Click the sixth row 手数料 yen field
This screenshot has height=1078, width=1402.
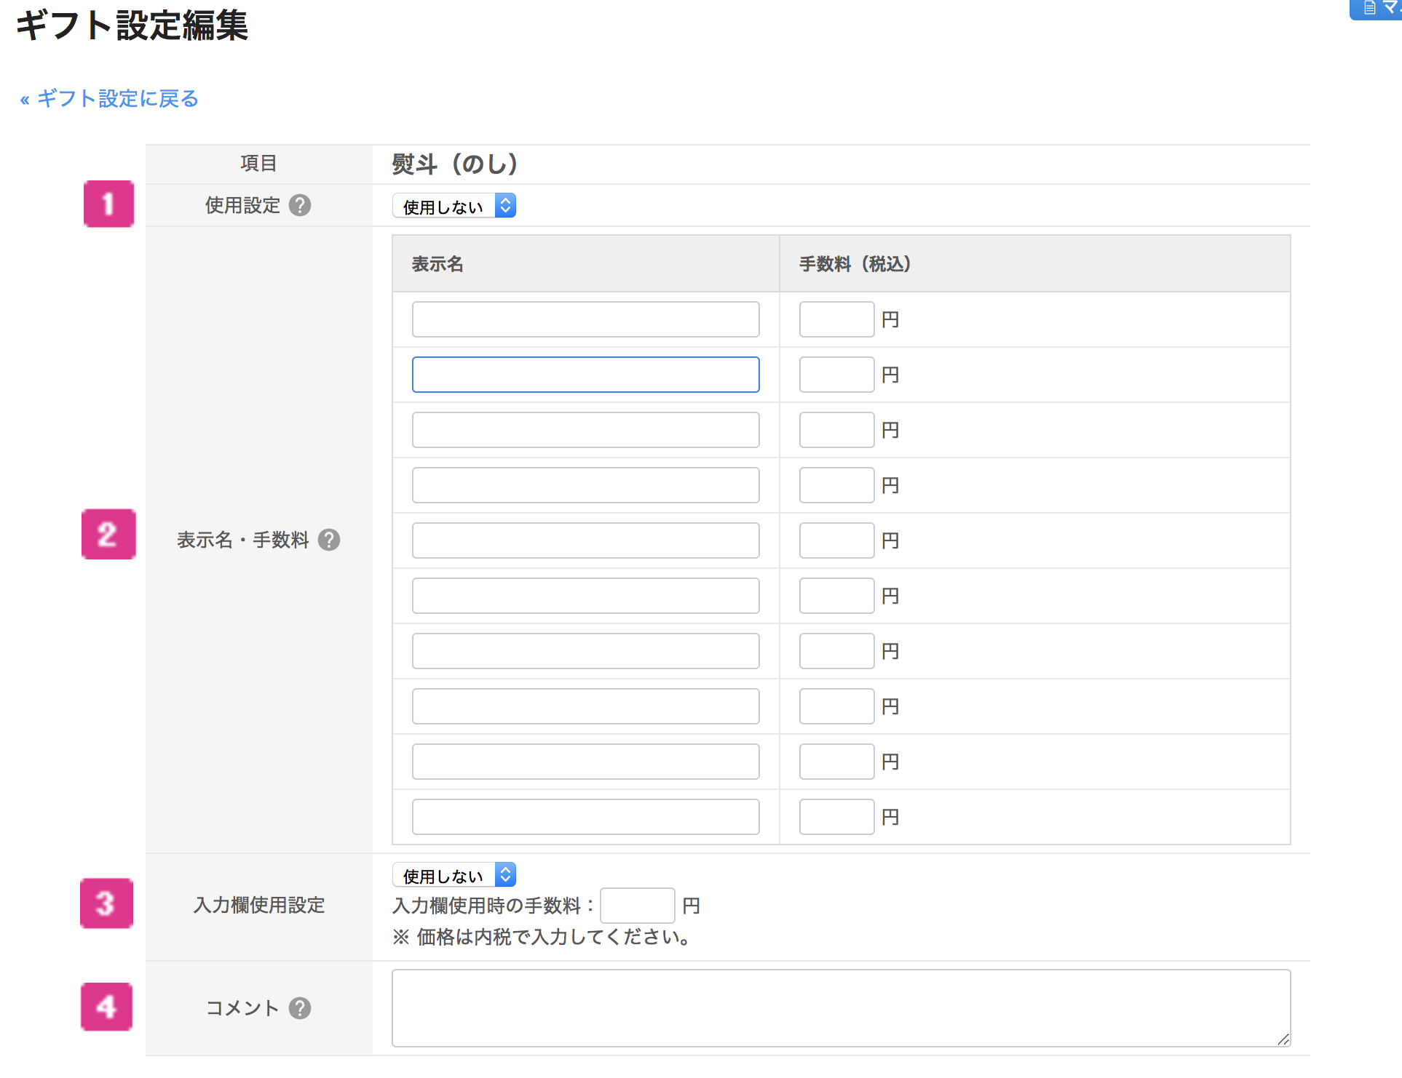click(x=837, y=596)
